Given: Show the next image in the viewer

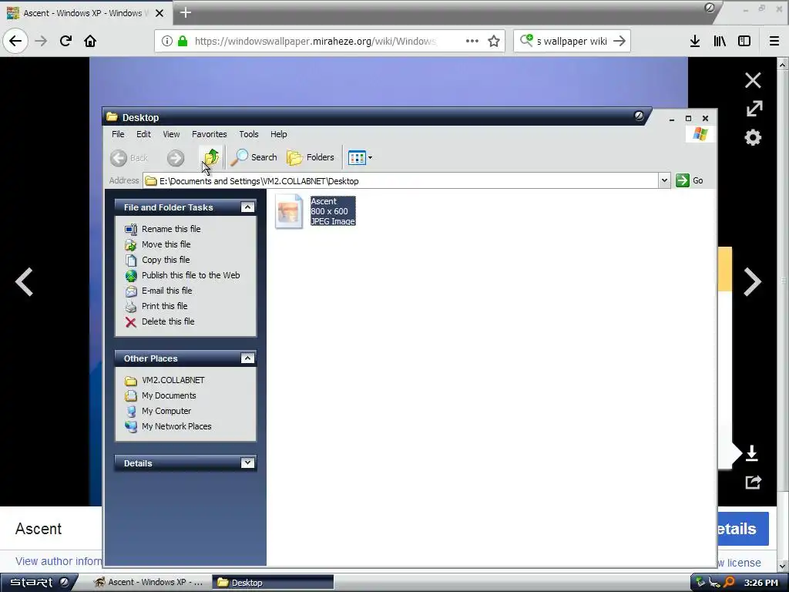Looking at the screenshot, I should coord(752,281).
